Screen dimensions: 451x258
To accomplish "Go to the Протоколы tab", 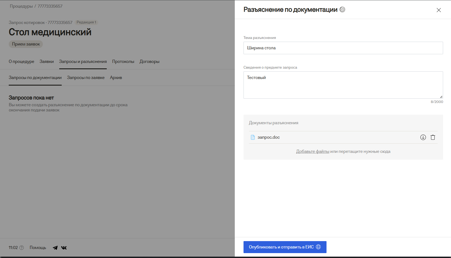I will point(123,62).
